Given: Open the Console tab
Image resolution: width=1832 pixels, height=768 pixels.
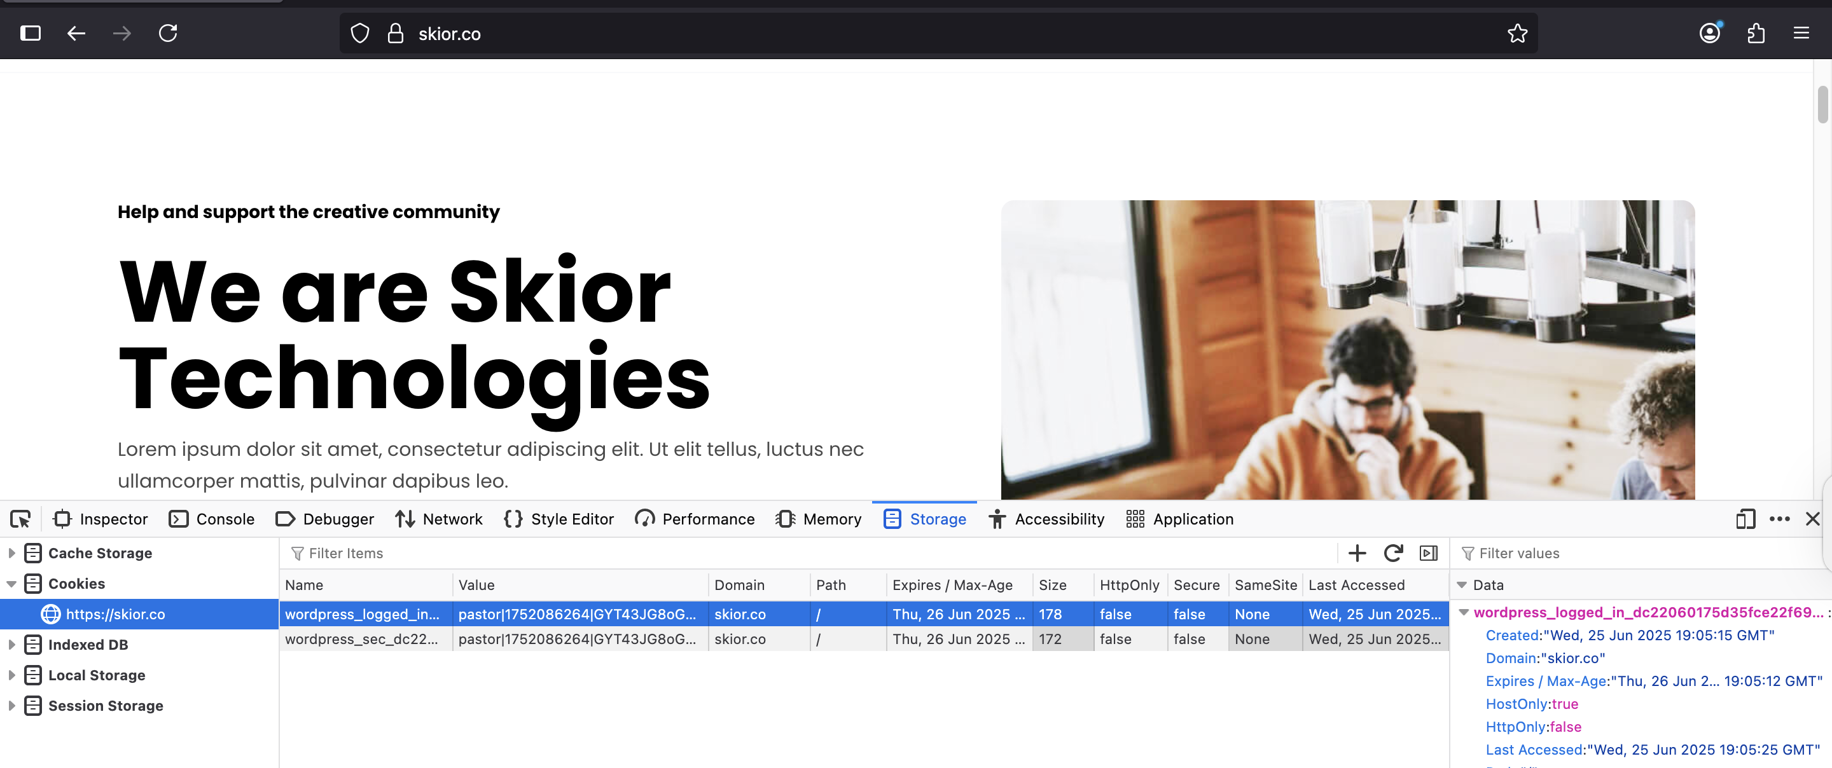Looking at the screenshot, I should [x=212, y=519].
